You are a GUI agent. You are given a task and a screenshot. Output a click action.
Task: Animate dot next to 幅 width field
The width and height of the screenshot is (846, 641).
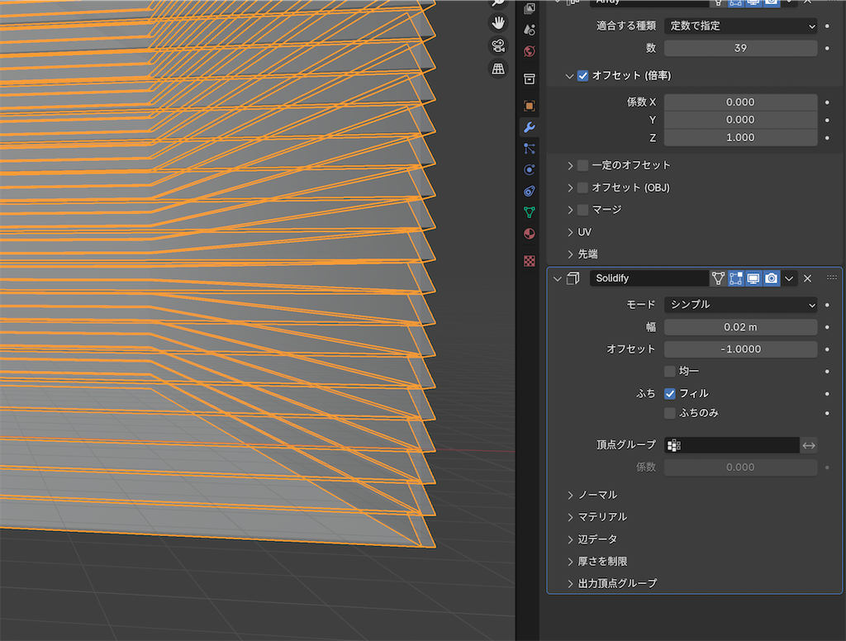(x=827, y=327)
